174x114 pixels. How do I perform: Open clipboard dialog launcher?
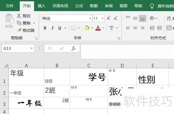pyautogui.click(x=36, y=38)
